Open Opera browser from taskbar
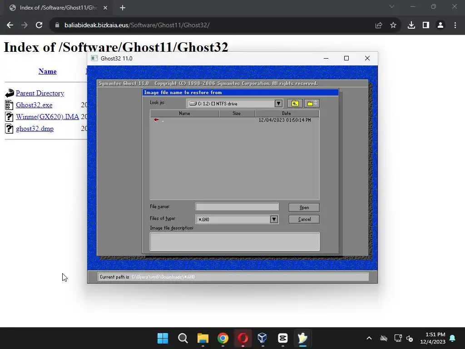The image size is (465, 349). point(243,338)
